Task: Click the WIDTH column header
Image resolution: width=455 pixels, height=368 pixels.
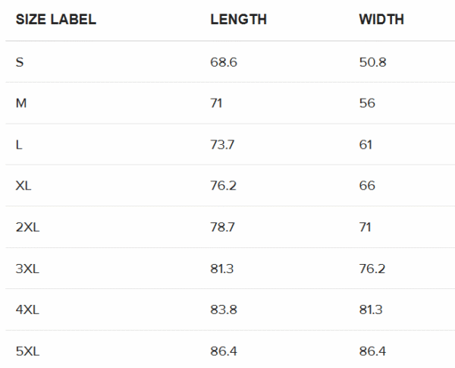Action: pyautogui.click(x=381, y=20)
